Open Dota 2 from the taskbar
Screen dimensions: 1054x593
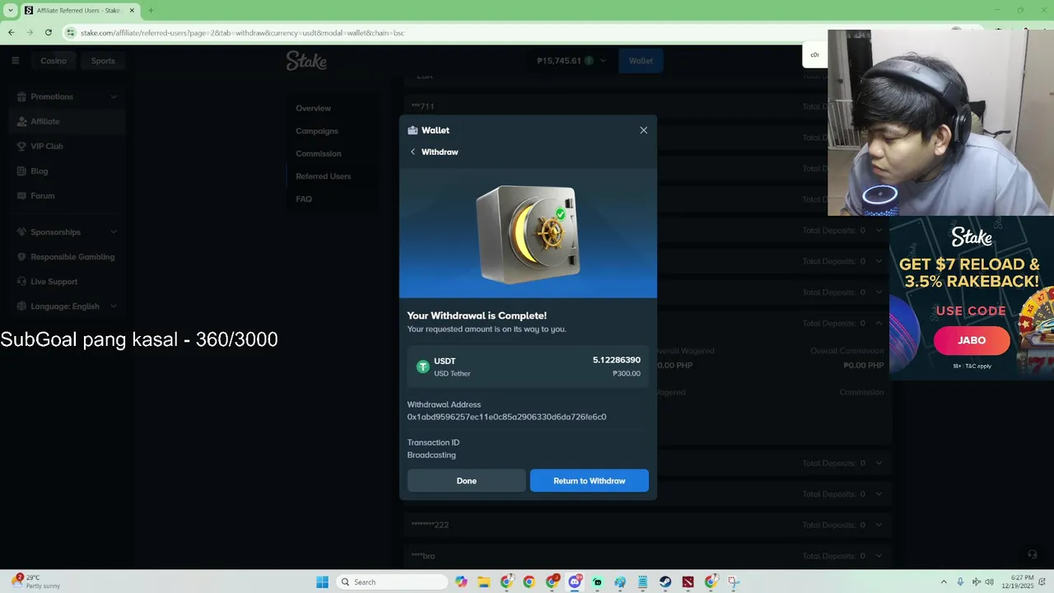(688, 581)
